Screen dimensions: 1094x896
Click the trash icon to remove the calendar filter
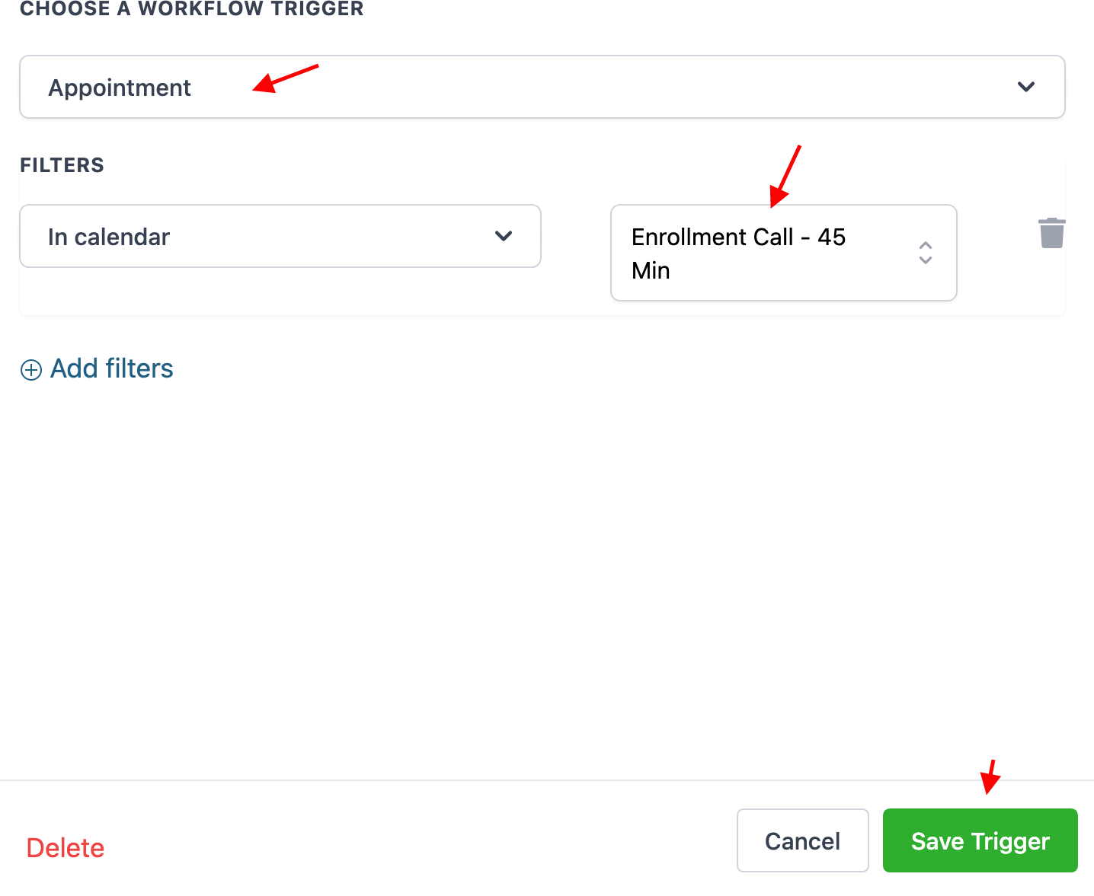(1052, 233)
